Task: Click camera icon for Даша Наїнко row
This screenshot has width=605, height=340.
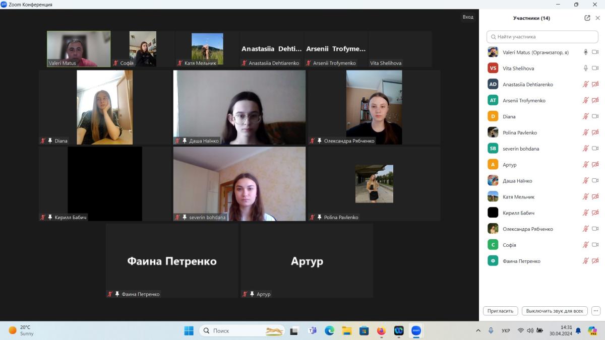Action: [595, 181]
